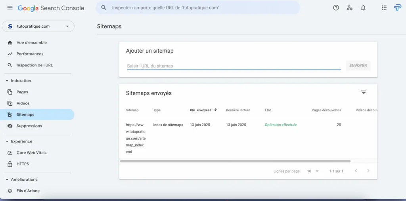The image size is (406, 201).
Task: Open the tutopratique.com property selector
Action: tap(38, 27)
